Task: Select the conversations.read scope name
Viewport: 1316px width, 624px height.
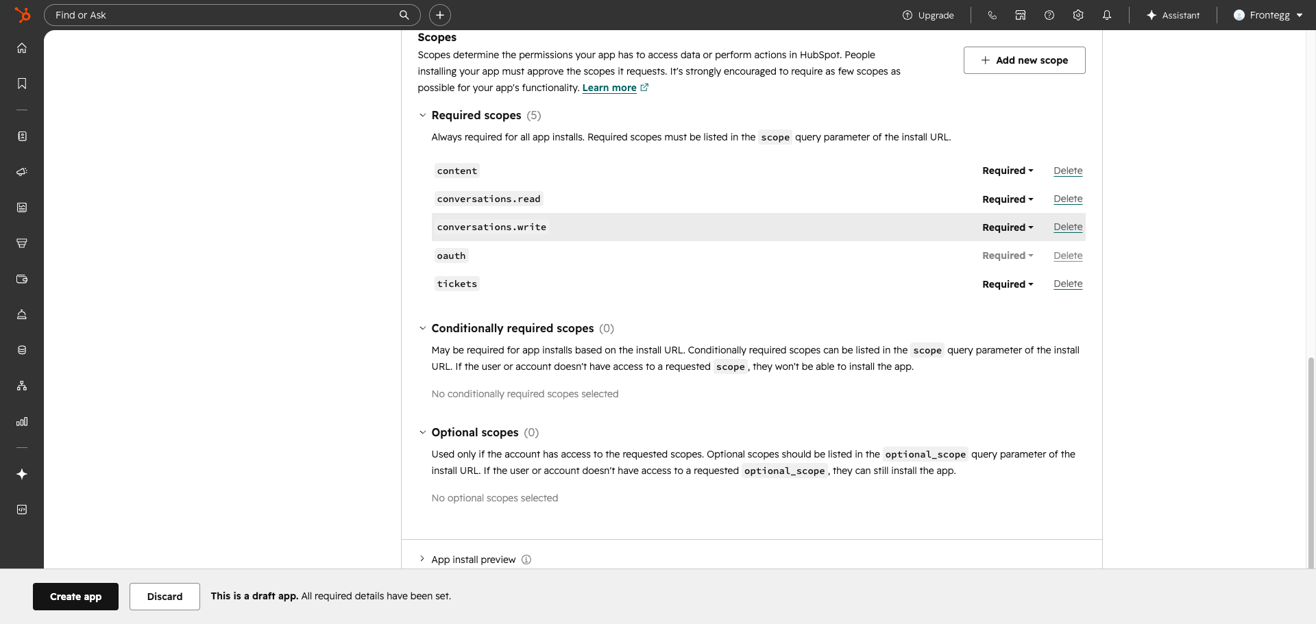Action: (x=489, y=199)
